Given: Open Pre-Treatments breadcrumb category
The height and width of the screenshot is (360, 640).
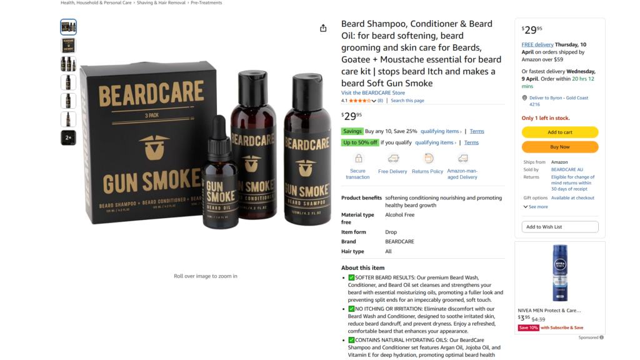Looking at the screenshot, I should pyautogui.click(x=206, y=3).
